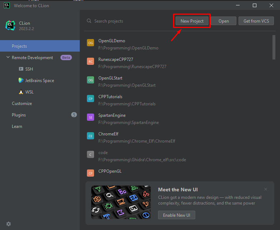Click Get from VCS button
The image size is (280, 230).
256,21
